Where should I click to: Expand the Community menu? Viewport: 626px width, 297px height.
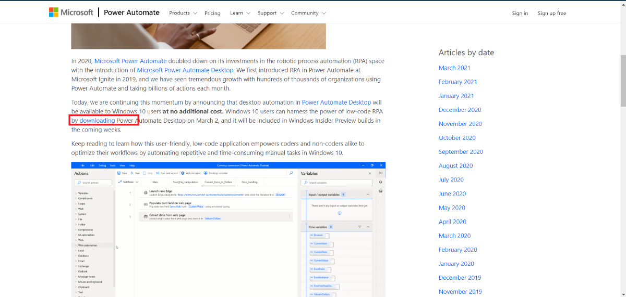(308, 13)
